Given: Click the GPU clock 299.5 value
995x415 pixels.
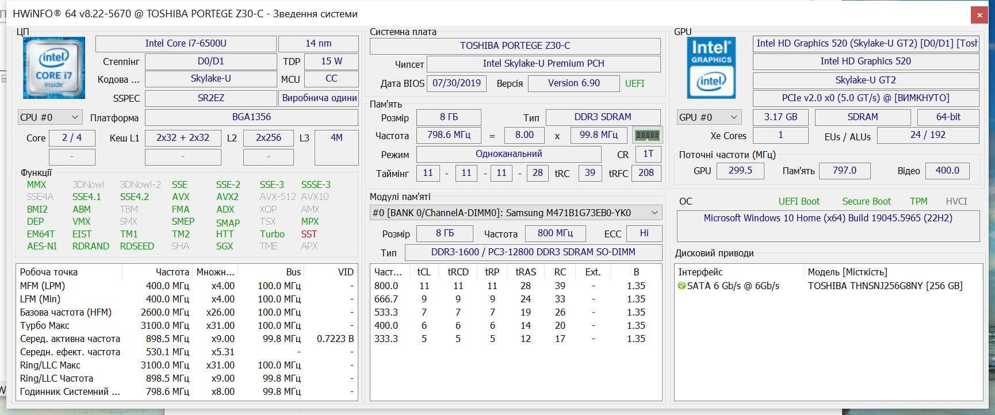Looking at the screenshot, I should (740, 171).
